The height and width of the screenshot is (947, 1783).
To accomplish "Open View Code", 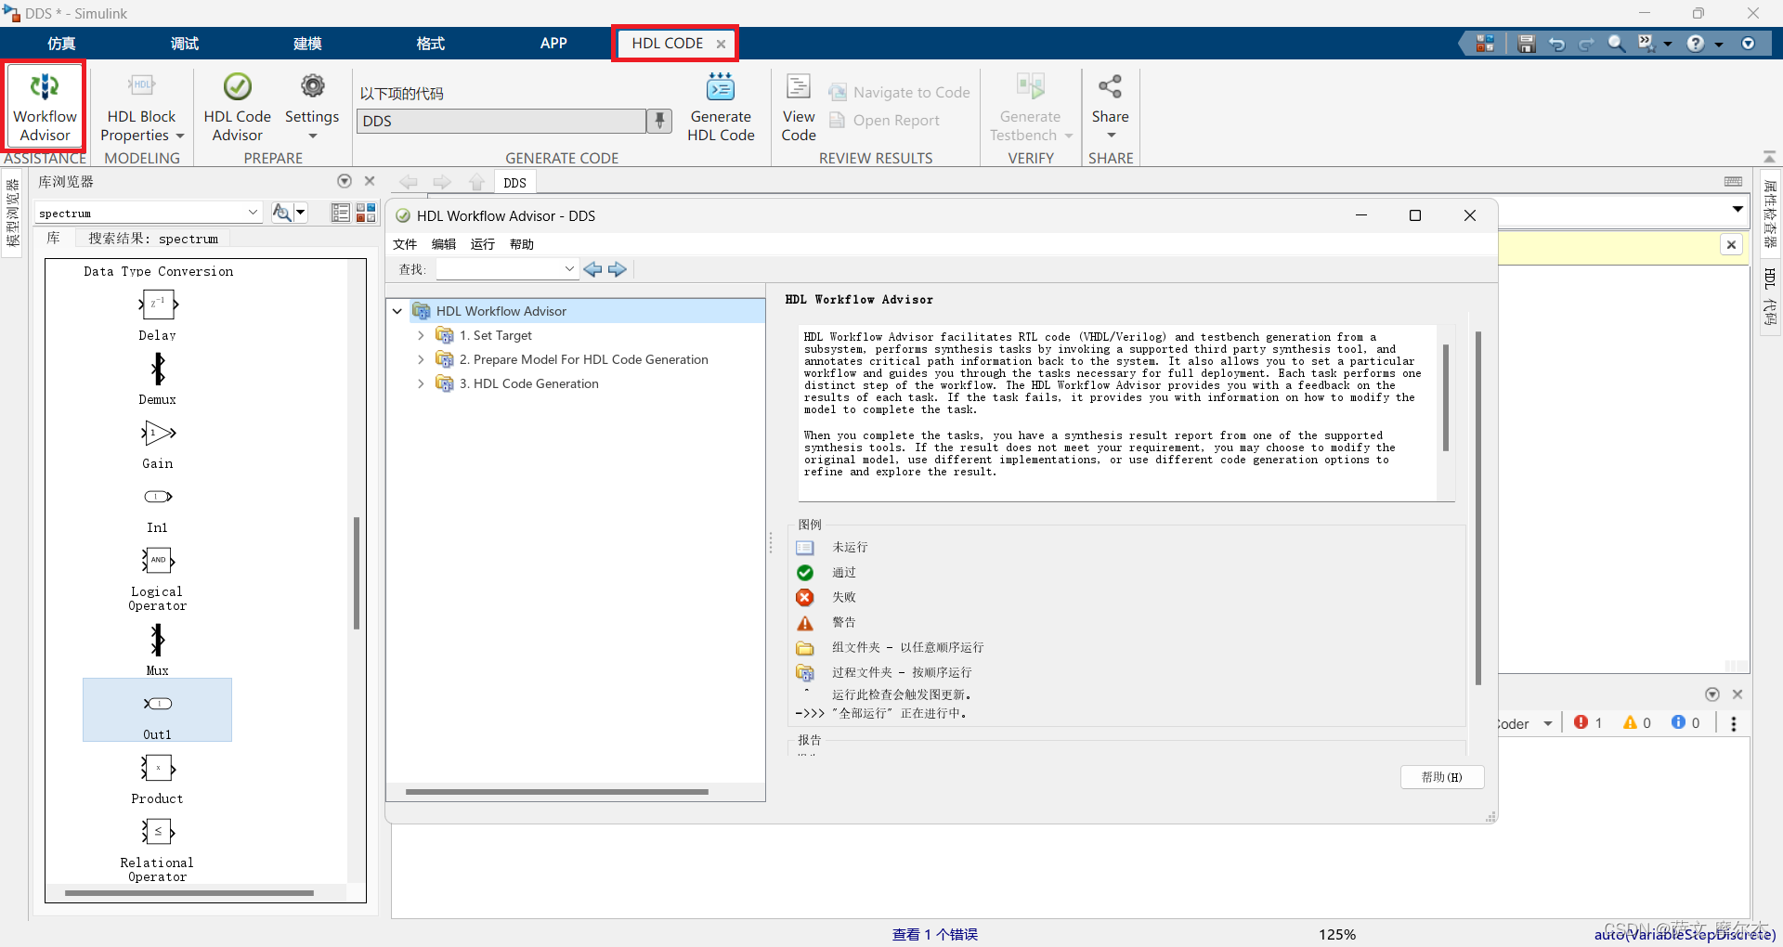I will (x=799, y=107).
